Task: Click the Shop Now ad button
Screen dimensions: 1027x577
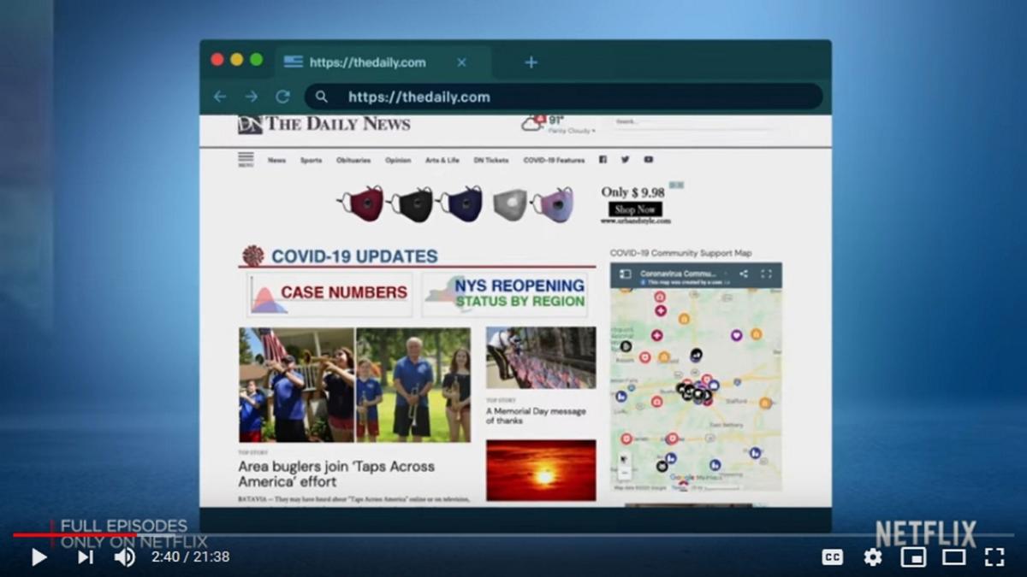Action: [x=635, y=209]
